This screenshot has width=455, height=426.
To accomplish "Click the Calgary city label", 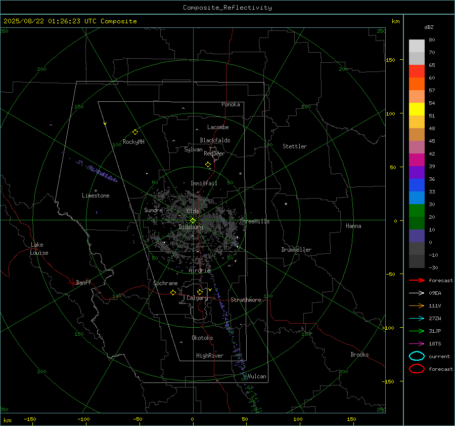I will click(x=197, y=298).
